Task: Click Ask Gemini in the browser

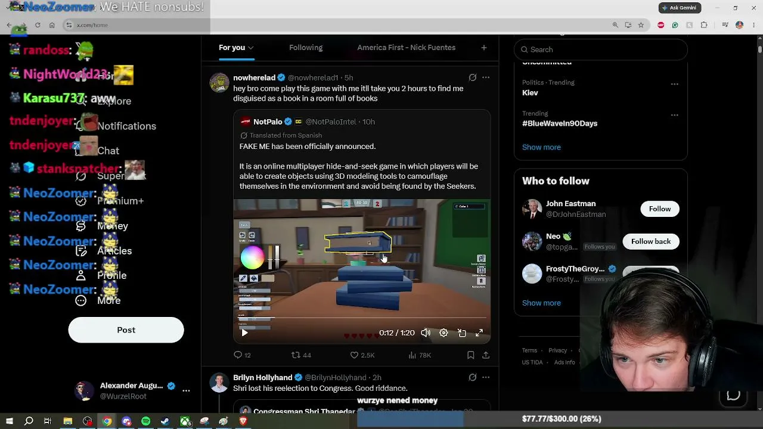Action: tap(680, 8)
